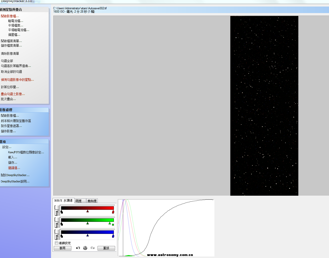Enable the 連鎖設定 checkbox
The height and width of the screenshot is (258, 329).
tap(56, 243)
